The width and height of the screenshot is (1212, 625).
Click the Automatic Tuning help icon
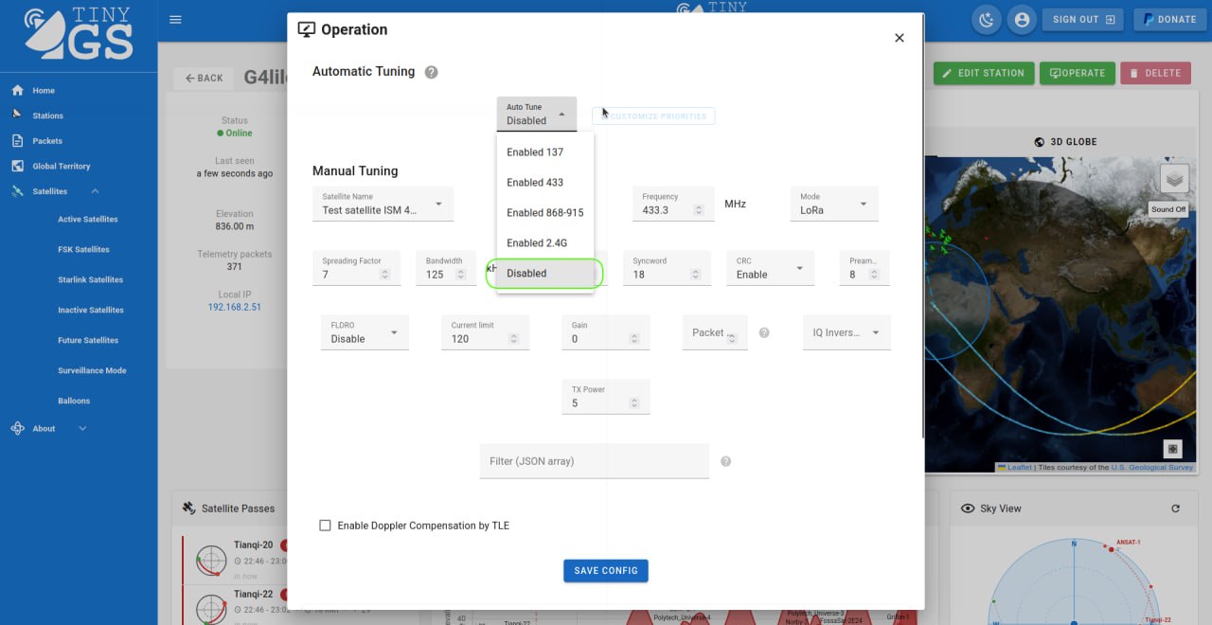point(431,72)
